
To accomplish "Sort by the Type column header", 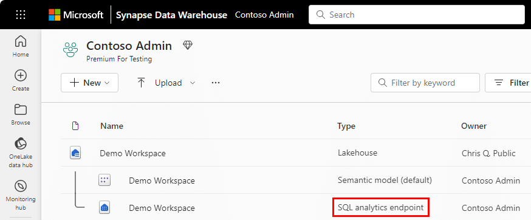I will (346, 126).
